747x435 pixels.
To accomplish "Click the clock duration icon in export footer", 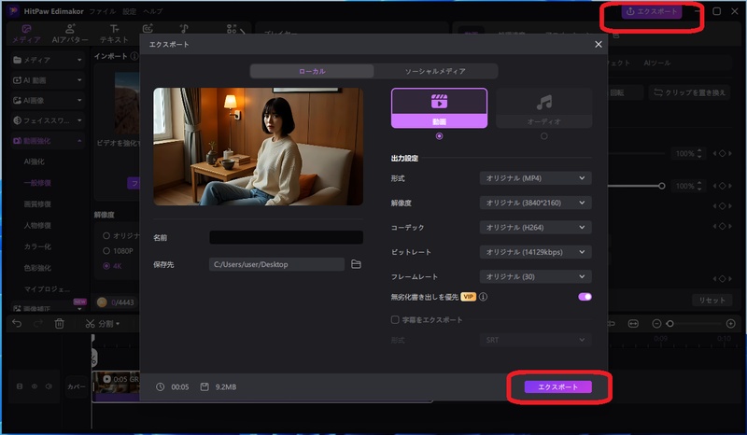I will [160, 386].
